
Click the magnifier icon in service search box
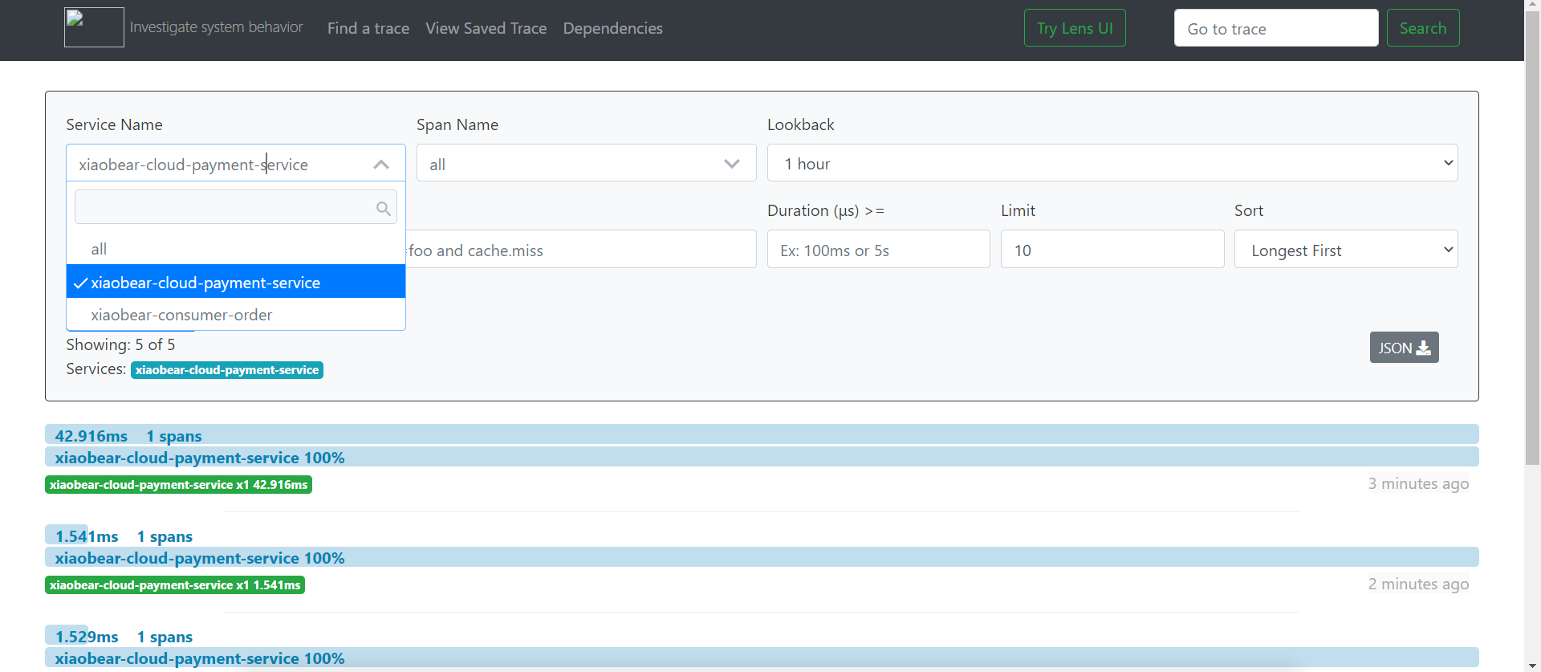tap(384, 209)
